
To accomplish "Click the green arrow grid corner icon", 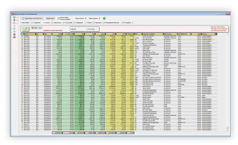I will [22, 34].
